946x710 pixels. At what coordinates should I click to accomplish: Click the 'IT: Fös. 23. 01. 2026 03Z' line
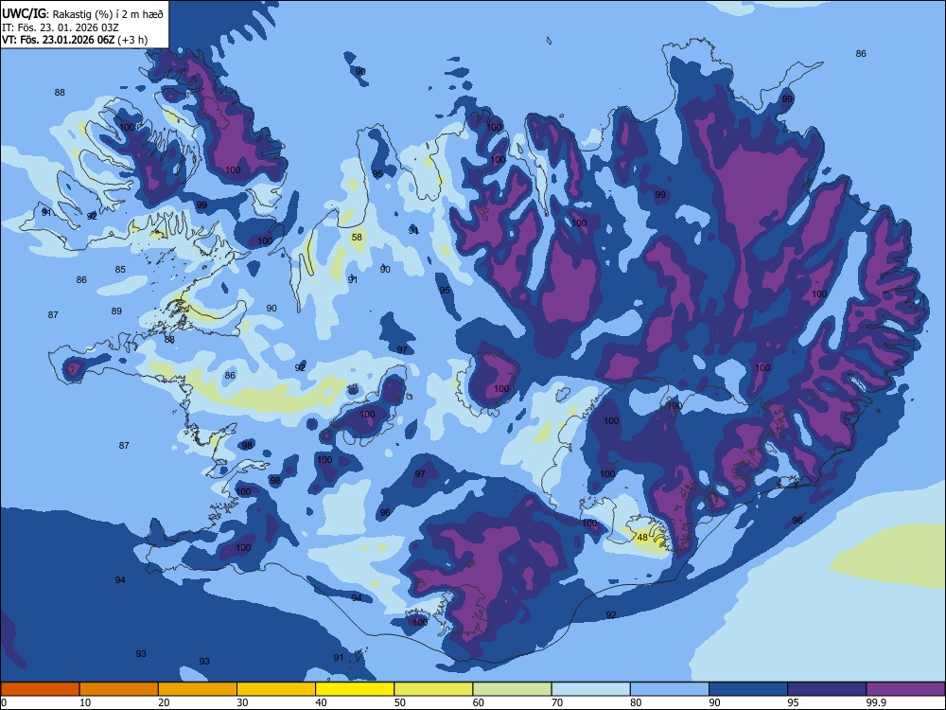click(60, 27)
